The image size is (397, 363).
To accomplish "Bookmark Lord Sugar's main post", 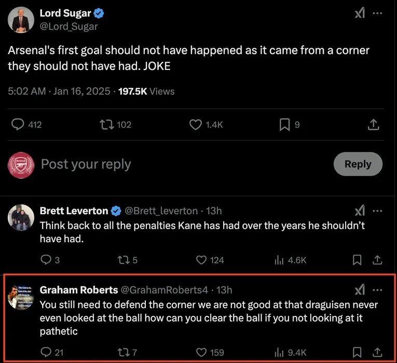I will [x=284, y=124].
